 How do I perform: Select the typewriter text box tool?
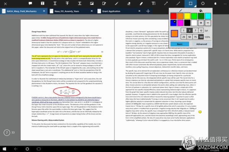(153, 3)
